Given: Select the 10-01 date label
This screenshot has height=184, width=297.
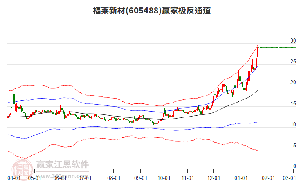Looking at the screenshot, I should click(x=164, y=178).
